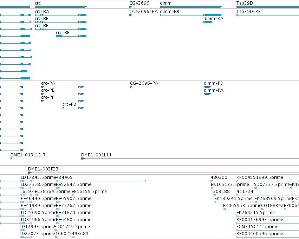Viewport: 299px width, 239px height.
Task: Select the 411724 feature label
Action: pos(245,192)
